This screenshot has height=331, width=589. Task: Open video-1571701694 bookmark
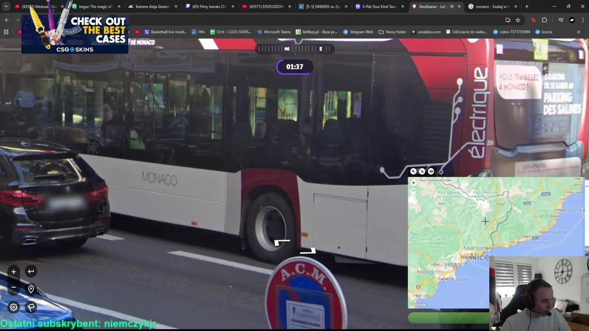tap(511, 32)
